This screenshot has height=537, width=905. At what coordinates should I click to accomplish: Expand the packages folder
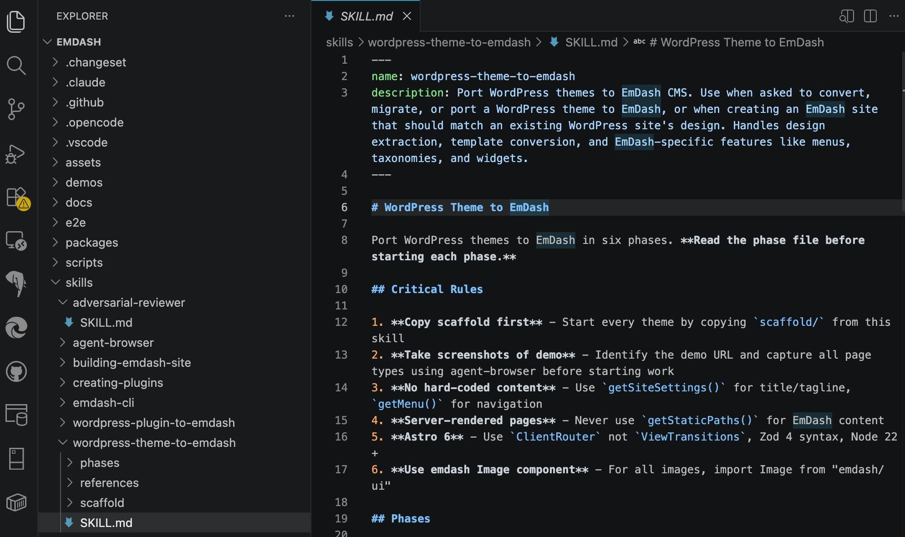point(92,243)
